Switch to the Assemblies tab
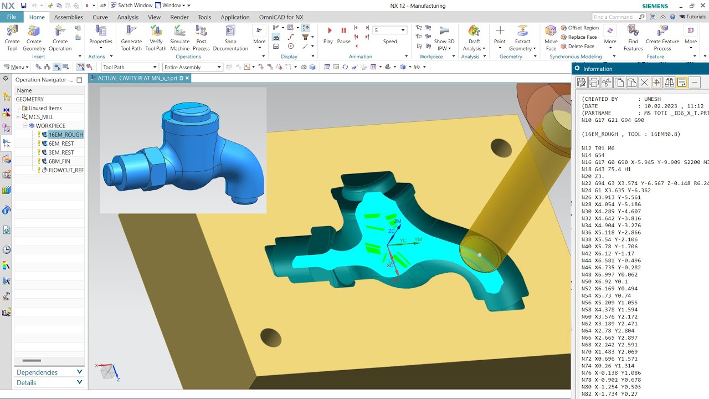 pos(69,17)
